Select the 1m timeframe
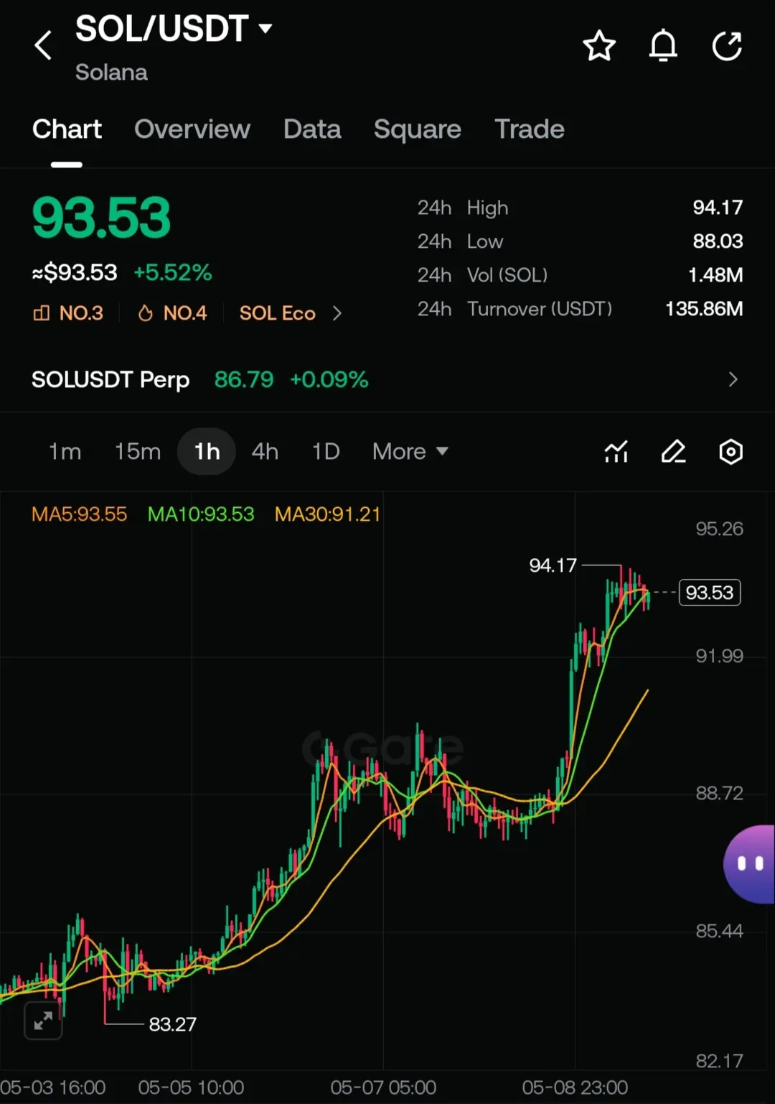 [65, 452]
